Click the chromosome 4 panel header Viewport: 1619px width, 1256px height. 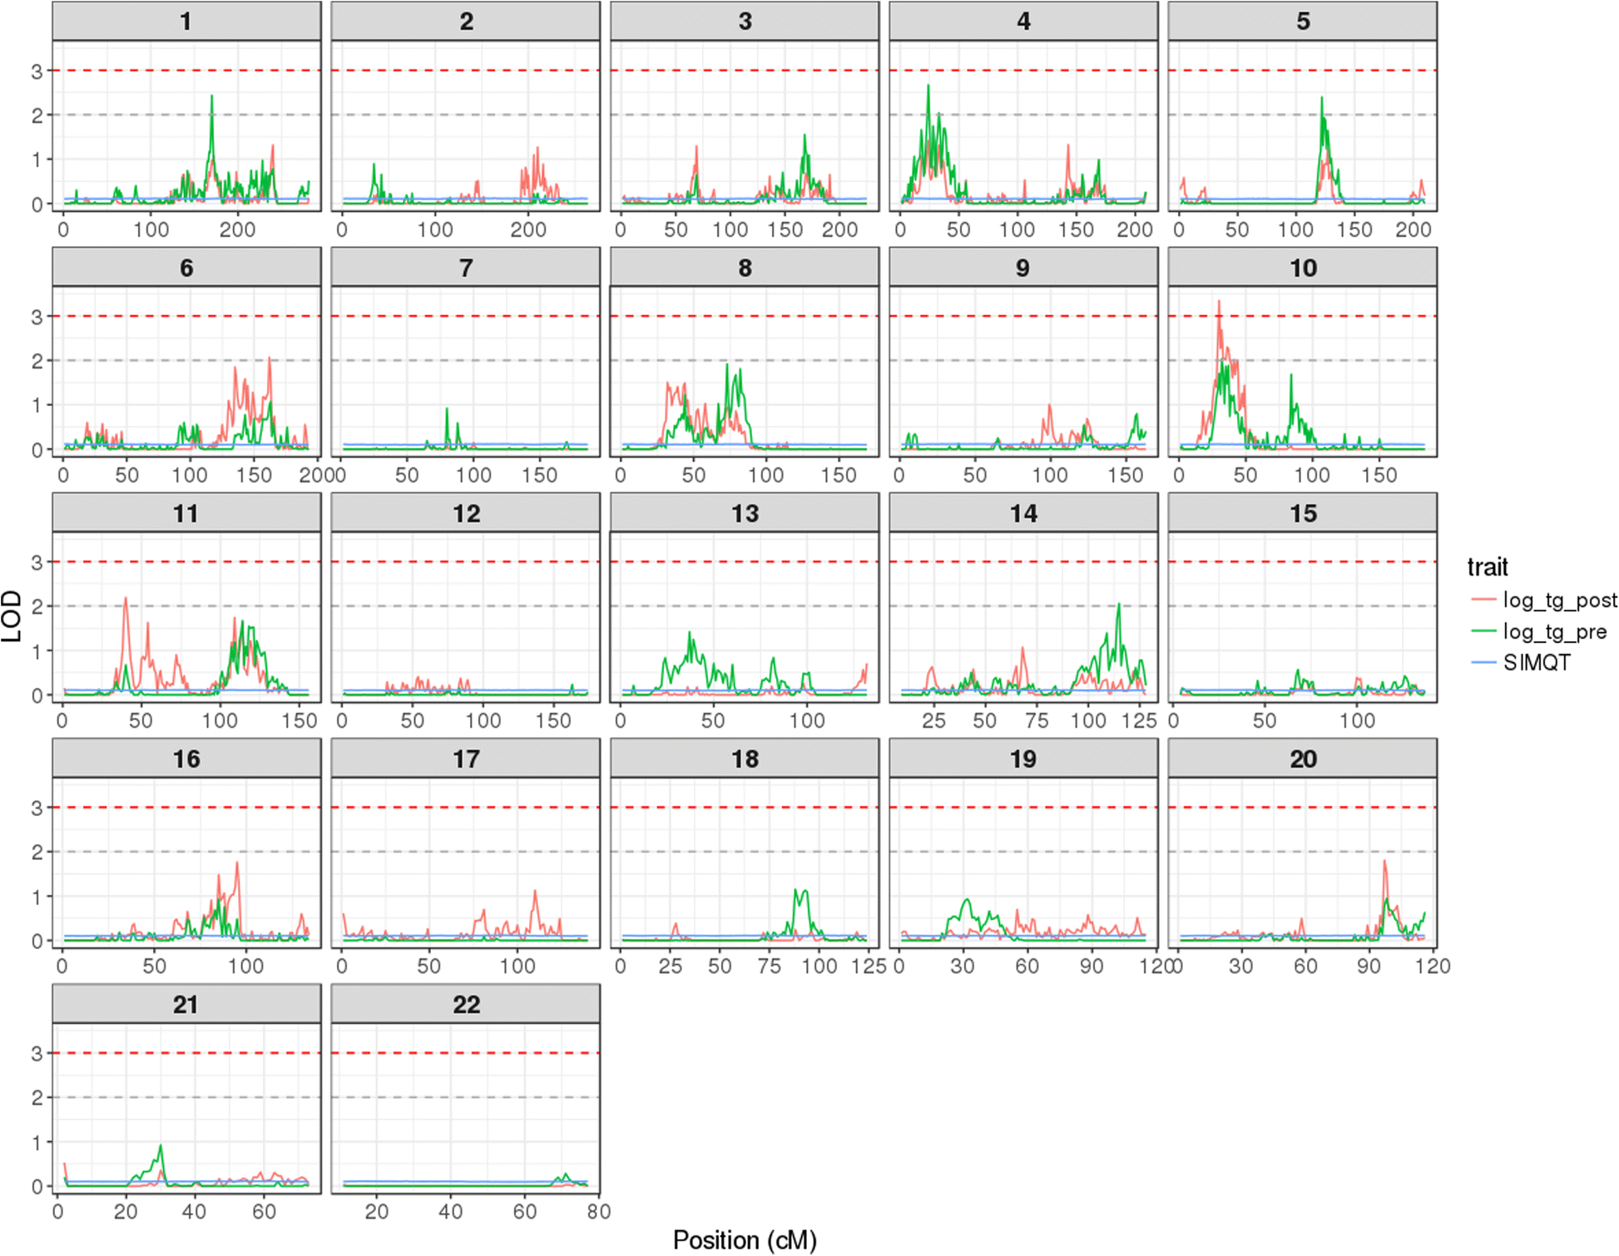pyautogui.click(x=1023, y=21)
